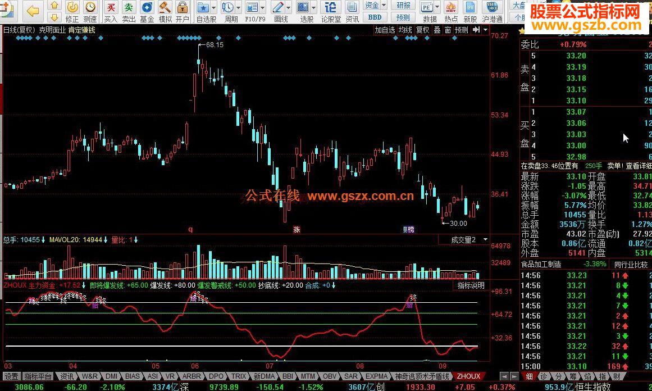Toggle 预测 forecast in chart header
Screen dimensions: 652x391
click(462, 30)
